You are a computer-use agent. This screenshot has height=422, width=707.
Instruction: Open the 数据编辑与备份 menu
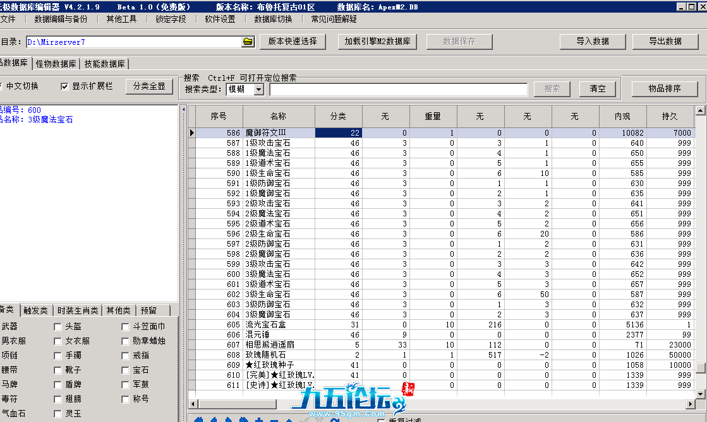click(x=61, y=19)
